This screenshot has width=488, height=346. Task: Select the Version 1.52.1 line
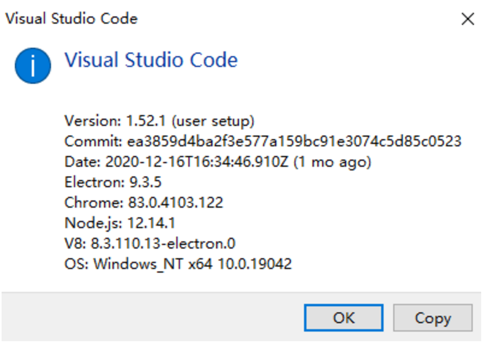[x=159, y=121]
